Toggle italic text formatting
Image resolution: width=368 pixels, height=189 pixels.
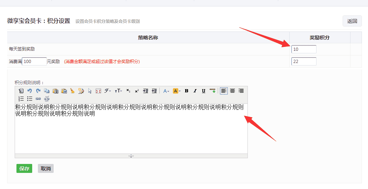point(195,91)
